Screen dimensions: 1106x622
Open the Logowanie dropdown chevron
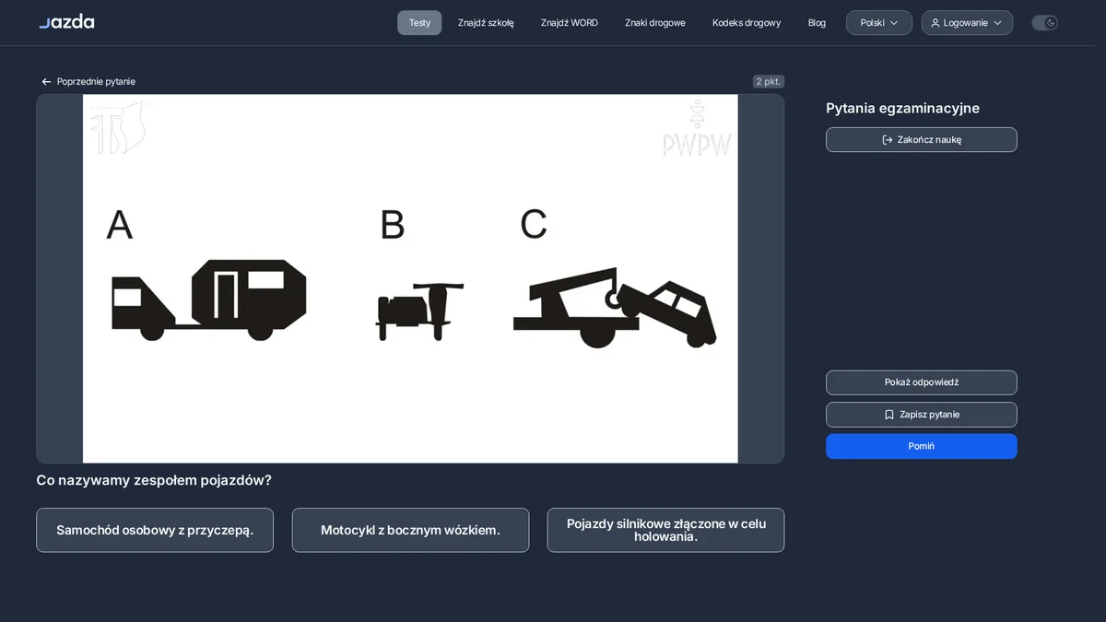997,23
